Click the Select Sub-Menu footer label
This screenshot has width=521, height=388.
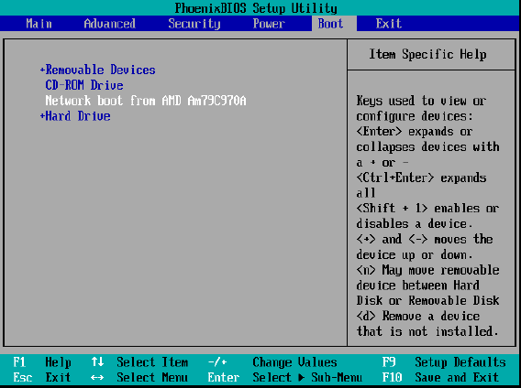[x=307, y=377]
